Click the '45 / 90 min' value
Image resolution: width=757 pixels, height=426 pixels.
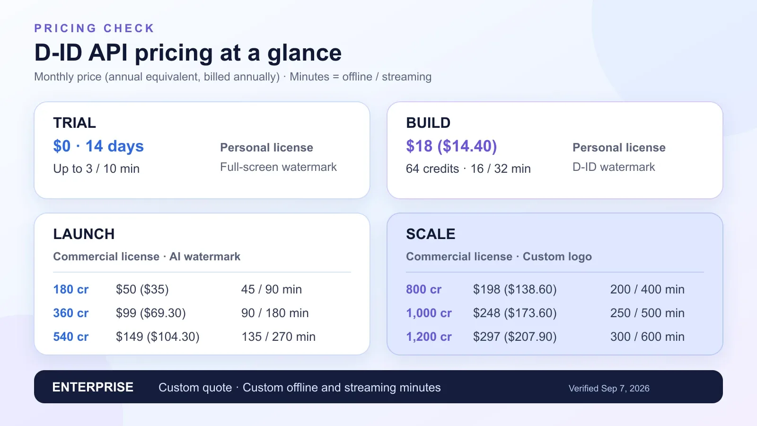272,290
